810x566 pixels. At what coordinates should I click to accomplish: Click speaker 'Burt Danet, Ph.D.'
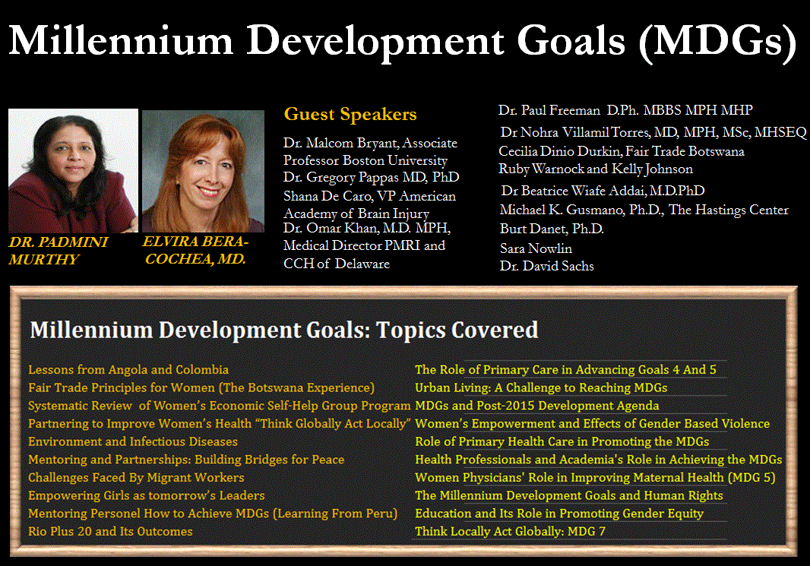(x=552, y=229)
